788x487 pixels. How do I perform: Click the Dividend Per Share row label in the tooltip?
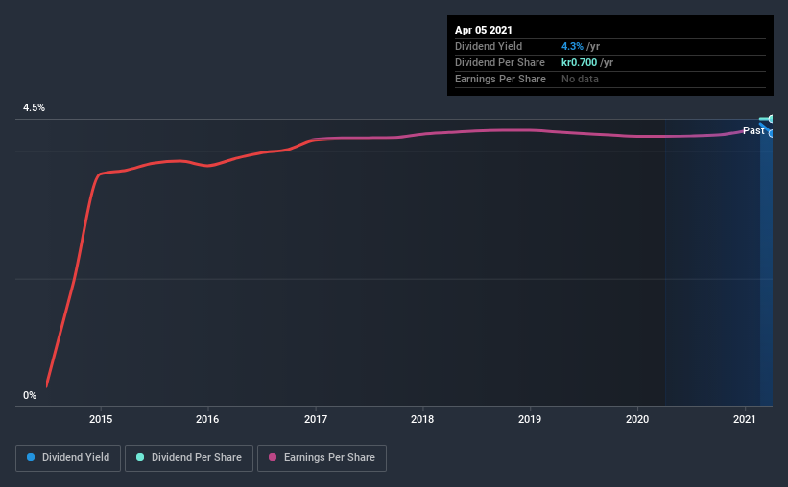(499, 62)
